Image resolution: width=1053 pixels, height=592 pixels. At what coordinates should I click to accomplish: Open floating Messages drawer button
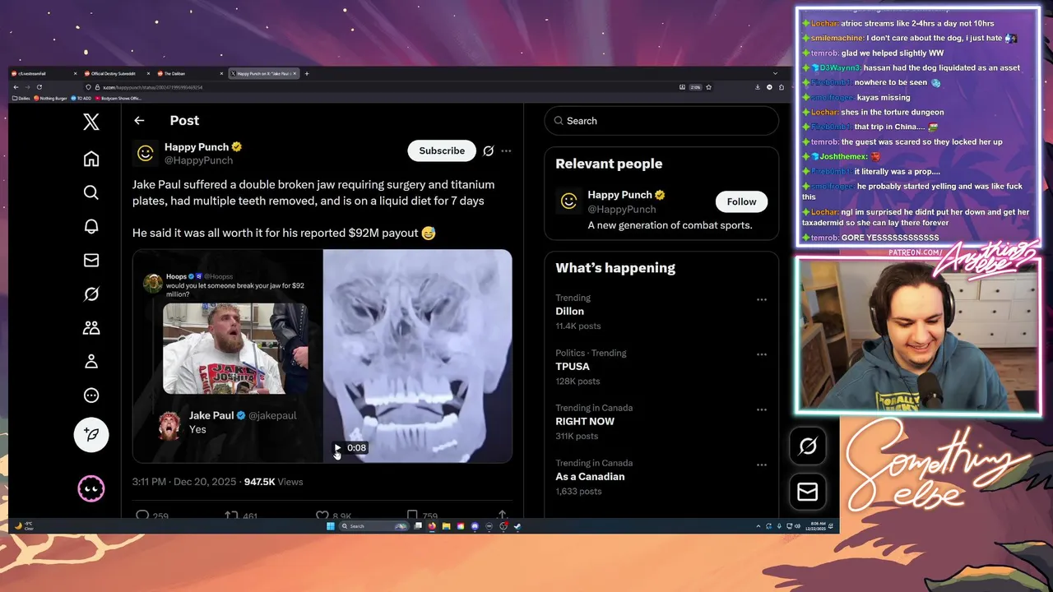[x=808, y=492]
